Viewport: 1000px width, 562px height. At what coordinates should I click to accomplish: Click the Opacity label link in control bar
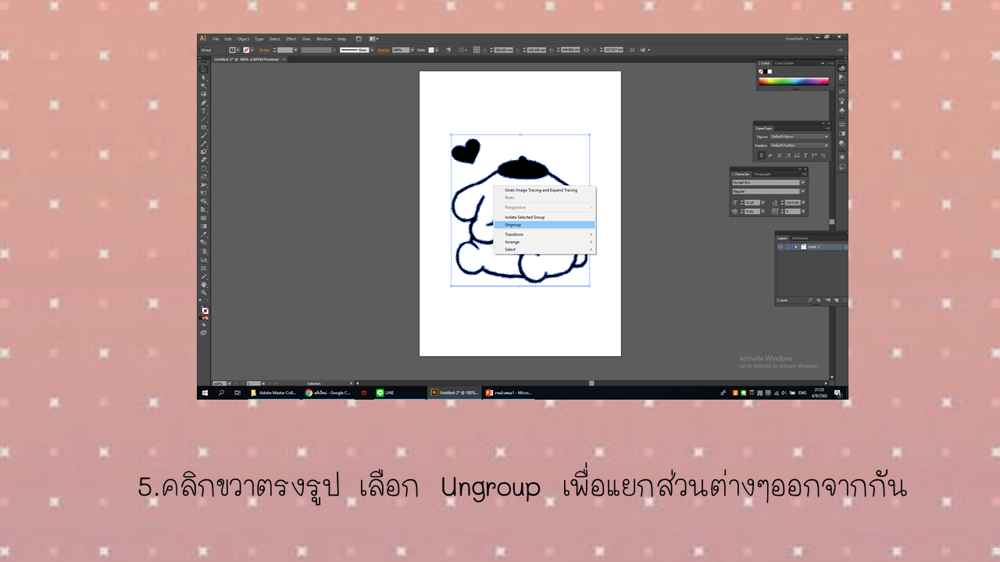click(x=383, y=50)
